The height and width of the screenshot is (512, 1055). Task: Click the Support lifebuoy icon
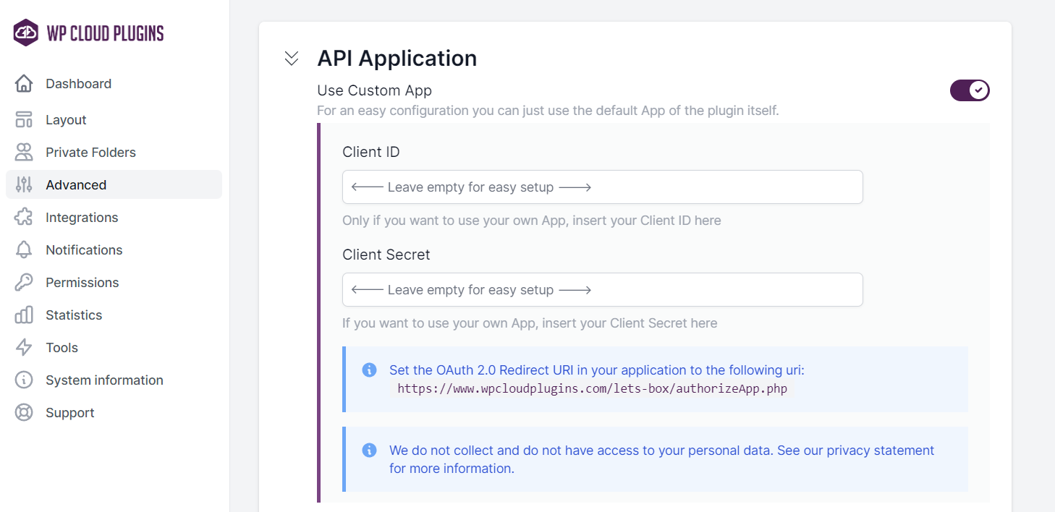click(x=24, y=413)
